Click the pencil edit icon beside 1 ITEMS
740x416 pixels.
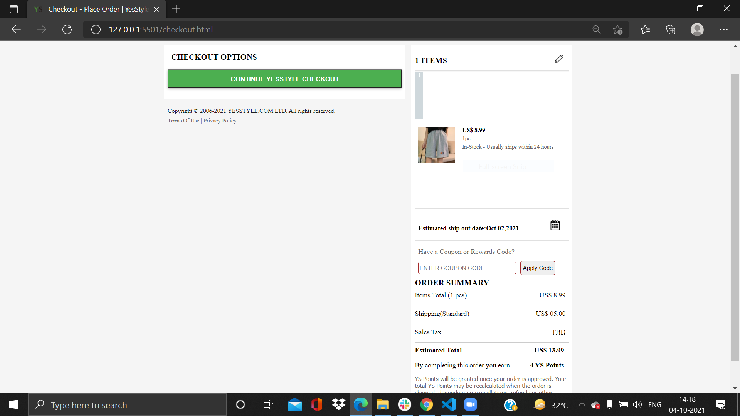[559, 59]
